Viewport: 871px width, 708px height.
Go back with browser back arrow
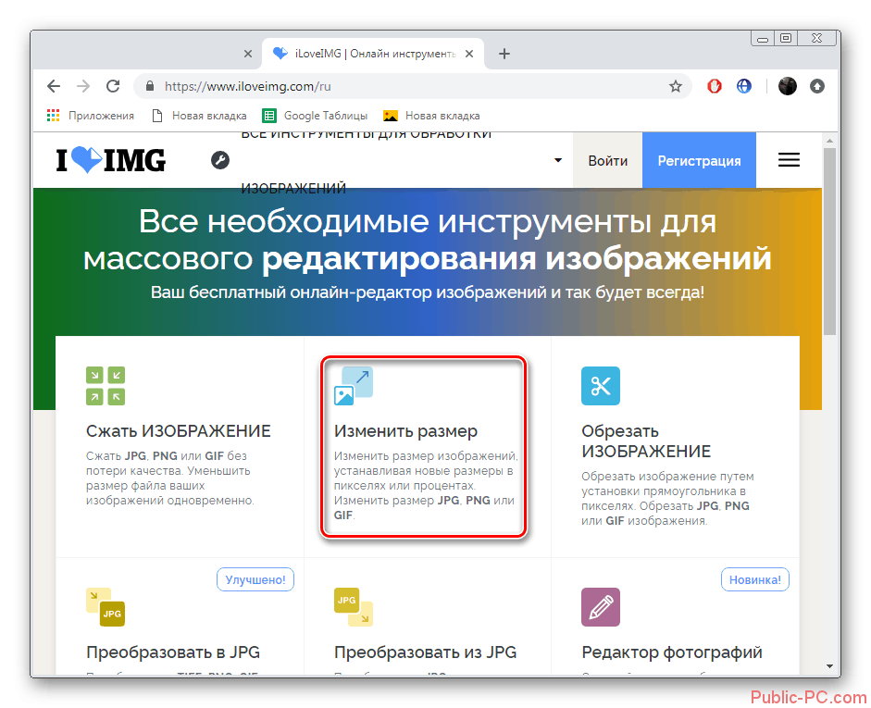[54, 86]
